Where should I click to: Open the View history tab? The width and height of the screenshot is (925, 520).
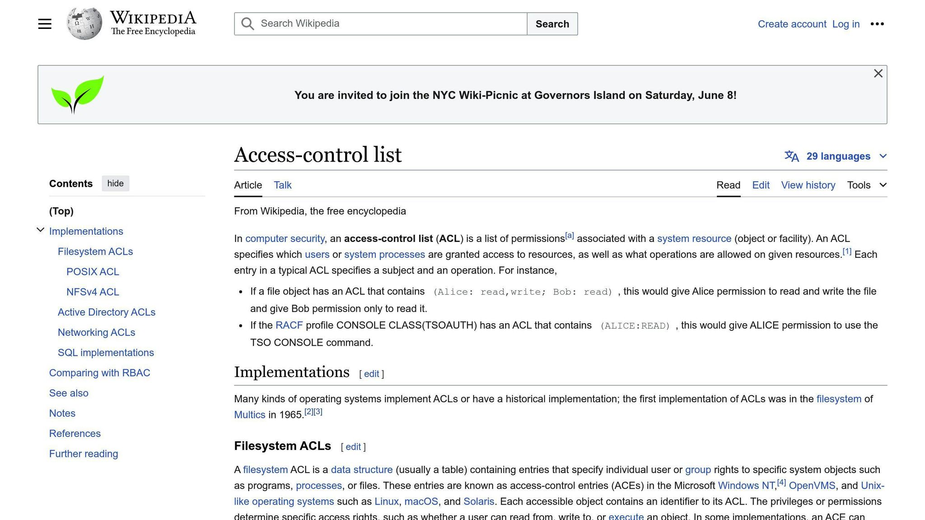tap(808, 185)
